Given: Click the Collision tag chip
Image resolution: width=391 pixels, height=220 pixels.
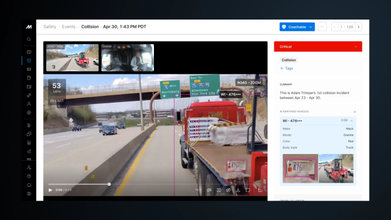Looking at the screenshot, I should pos(288,60).
